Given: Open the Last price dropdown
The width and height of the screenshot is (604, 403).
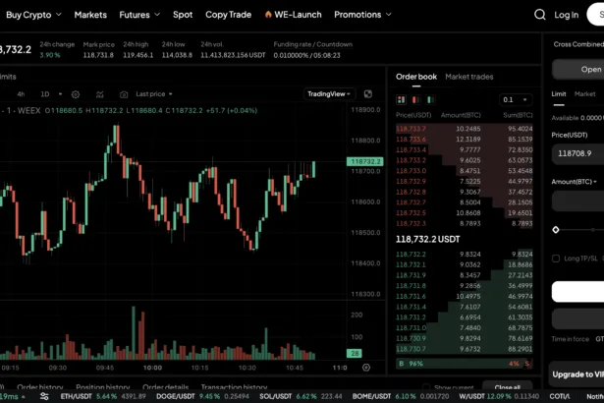Looking at the screenshot, I should pyautogui.click(x=153, y=94).
